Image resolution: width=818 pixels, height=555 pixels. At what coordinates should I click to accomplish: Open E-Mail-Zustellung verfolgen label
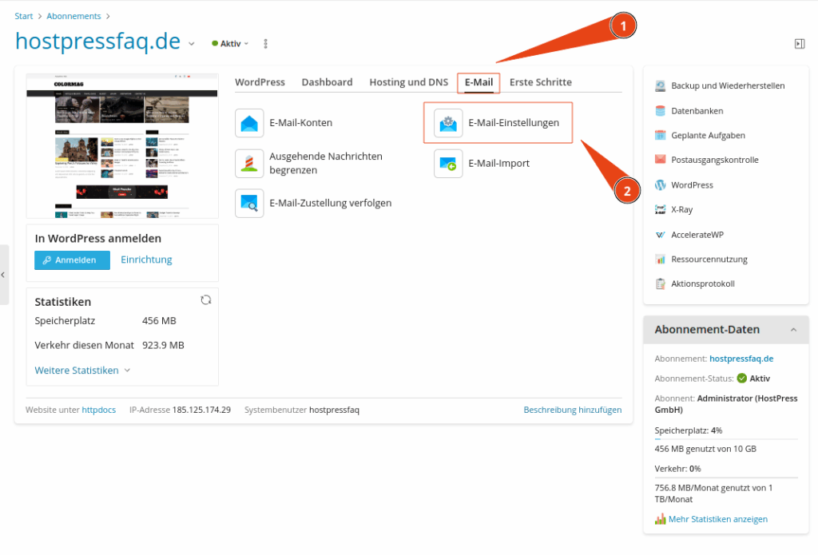[330, 203]
